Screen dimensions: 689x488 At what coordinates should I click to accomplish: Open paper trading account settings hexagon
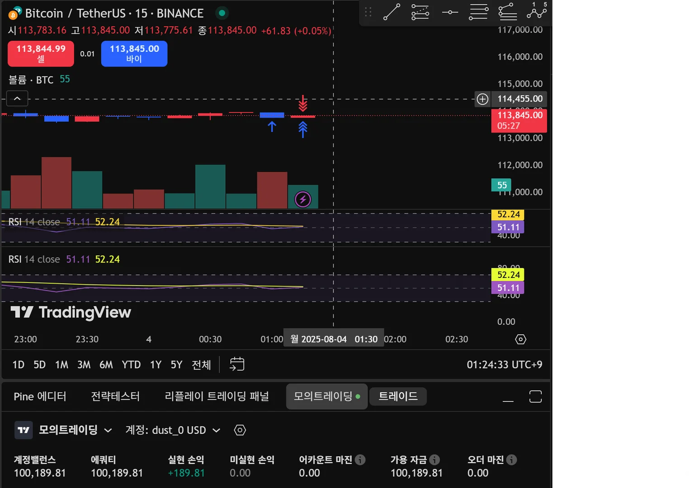tap(240, 430)
